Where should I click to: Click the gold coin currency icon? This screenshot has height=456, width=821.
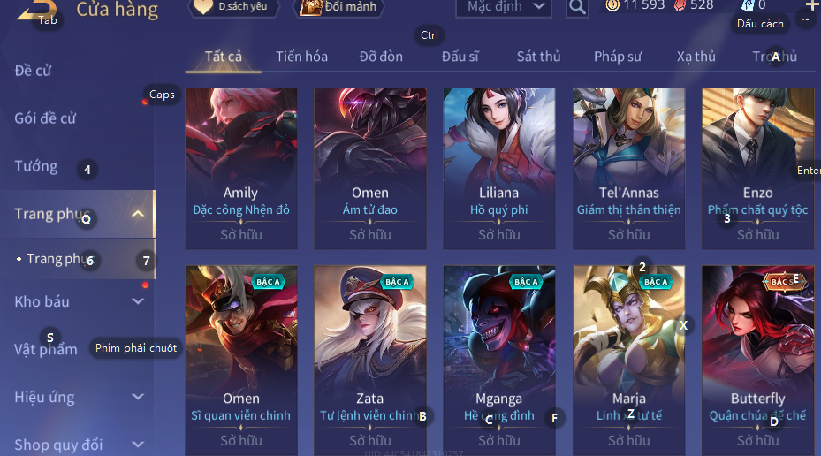[612, 5]
